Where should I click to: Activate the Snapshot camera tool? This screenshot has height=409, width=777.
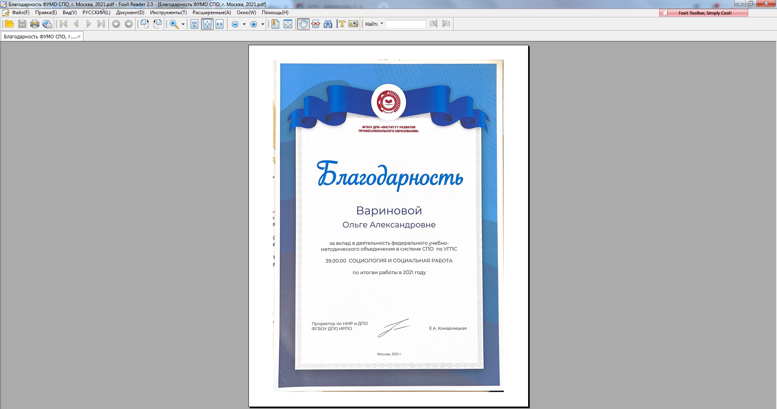[x=353, y=24]
